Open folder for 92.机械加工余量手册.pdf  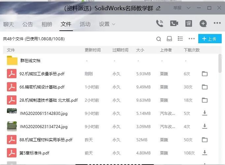pos(205,74)
